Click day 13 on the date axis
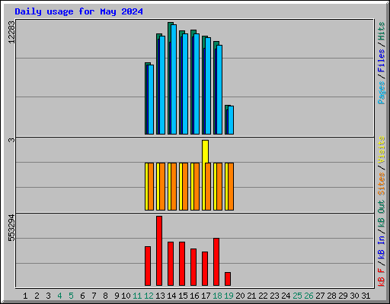Viewport: 390px width, 304px height. tap(160, 296)
